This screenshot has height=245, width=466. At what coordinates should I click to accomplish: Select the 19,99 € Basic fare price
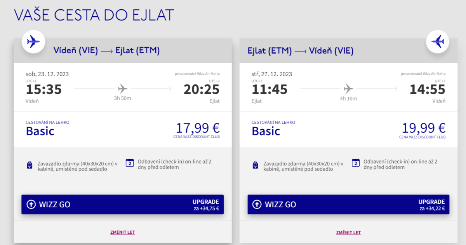424,129
